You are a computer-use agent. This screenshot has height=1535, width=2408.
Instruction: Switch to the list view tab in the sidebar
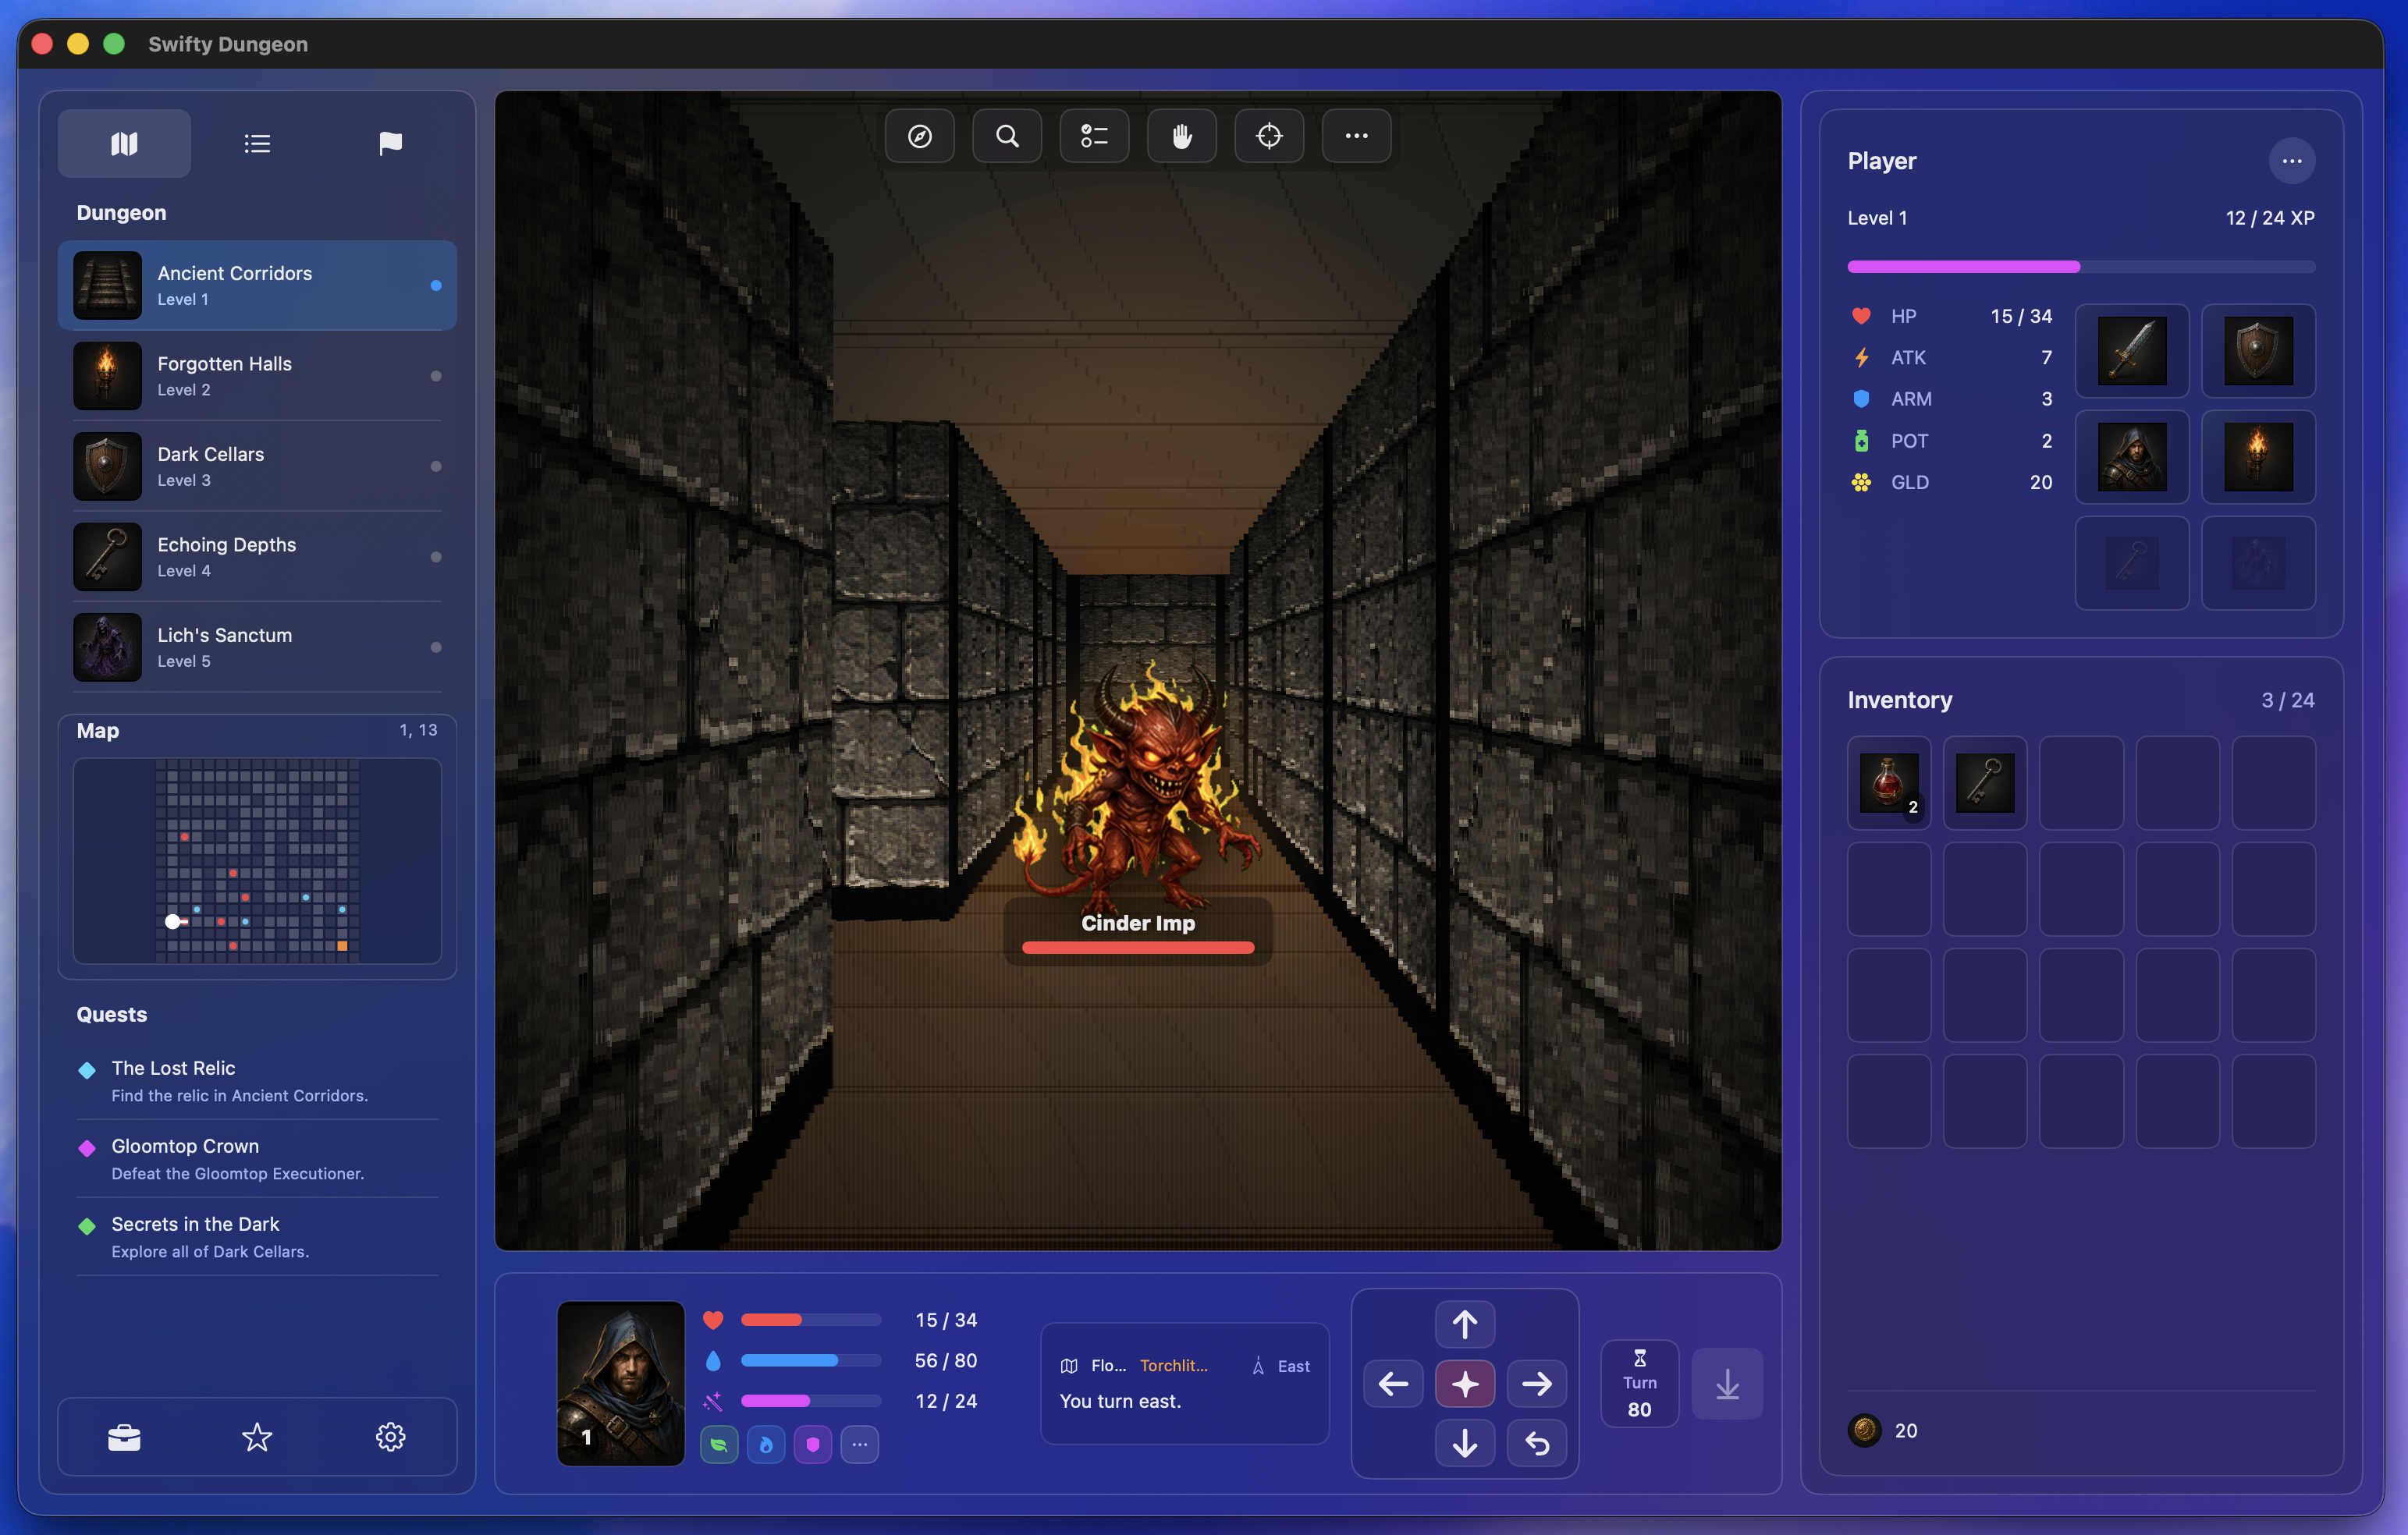(x=257, y=143)
